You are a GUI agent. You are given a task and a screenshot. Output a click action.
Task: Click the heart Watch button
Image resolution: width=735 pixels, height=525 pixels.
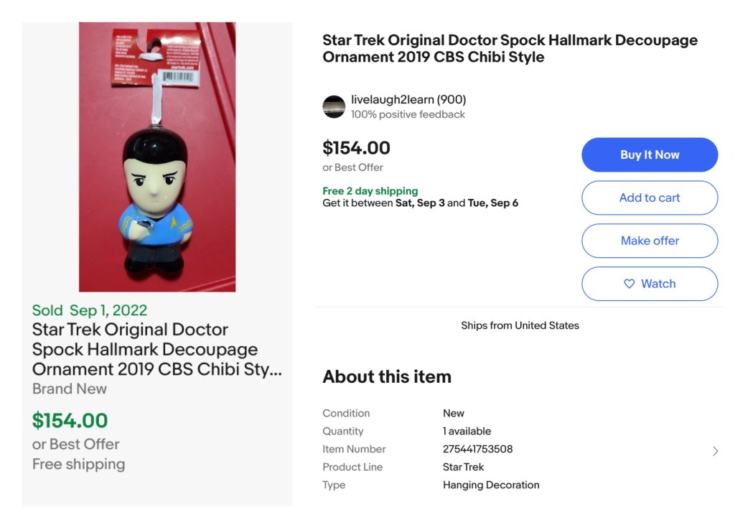tap(650, 284)
